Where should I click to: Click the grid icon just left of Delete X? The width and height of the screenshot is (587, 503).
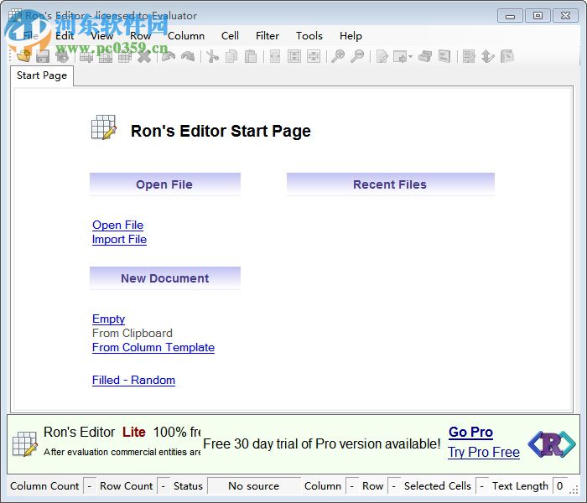(x=125, y=56)
